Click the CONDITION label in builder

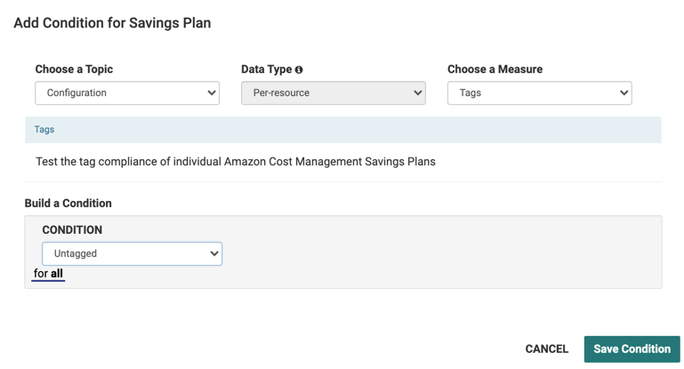(72, 230)
